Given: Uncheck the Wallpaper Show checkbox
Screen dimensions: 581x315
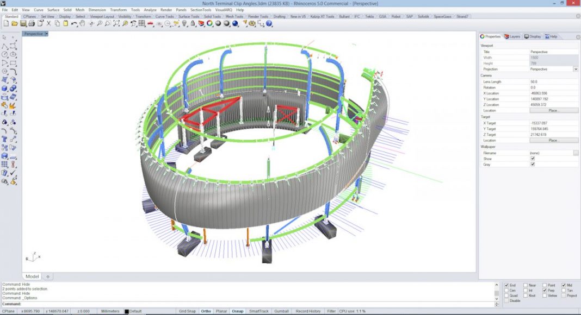Looking at the screenshot, I should 533,159.
